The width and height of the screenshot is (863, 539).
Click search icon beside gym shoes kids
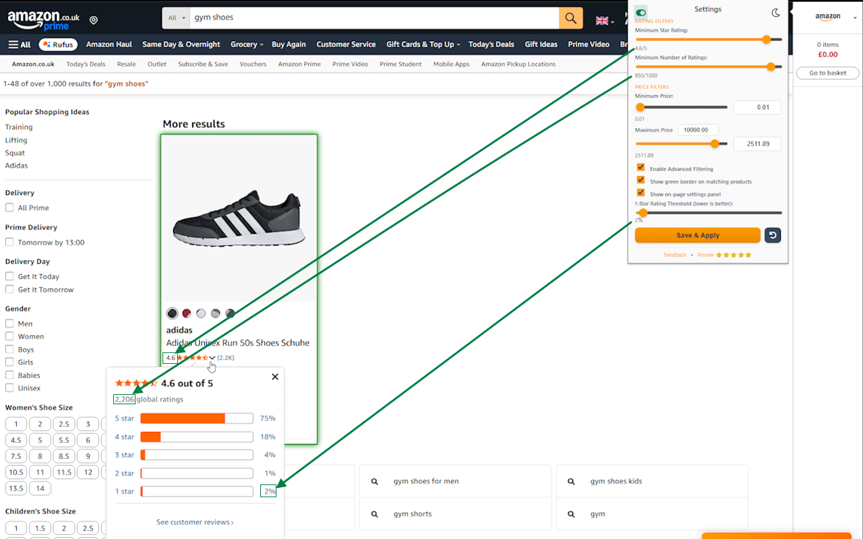tap(572, 481)
